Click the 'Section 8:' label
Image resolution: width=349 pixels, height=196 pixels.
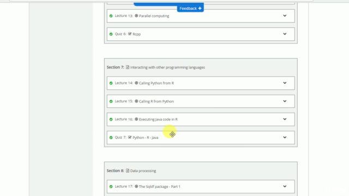click(115, 170)
